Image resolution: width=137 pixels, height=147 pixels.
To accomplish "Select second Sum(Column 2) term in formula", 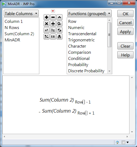I will 59,111.
